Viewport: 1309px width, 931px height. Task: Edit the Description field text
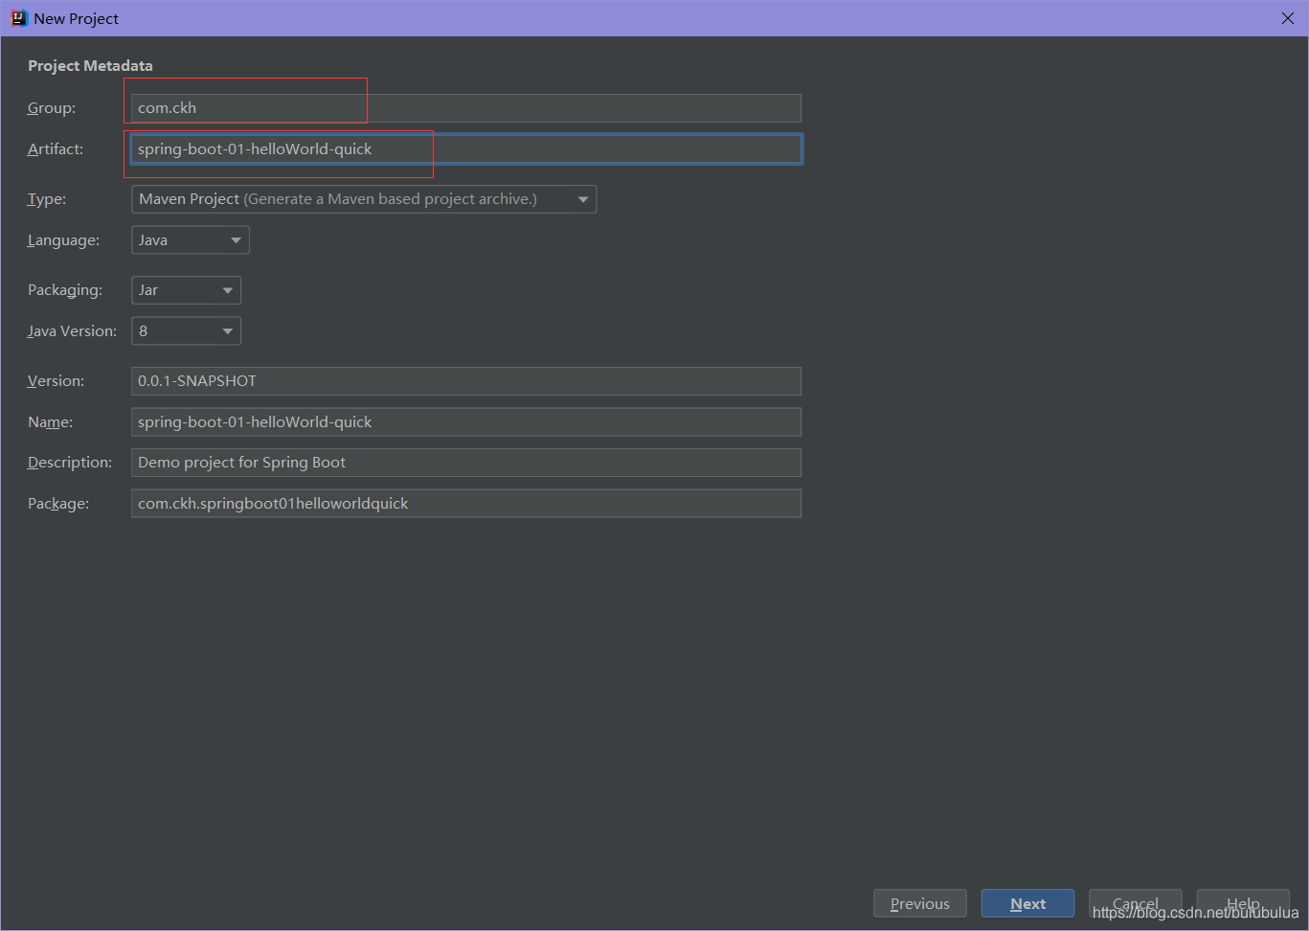click(x=465, y=463)
